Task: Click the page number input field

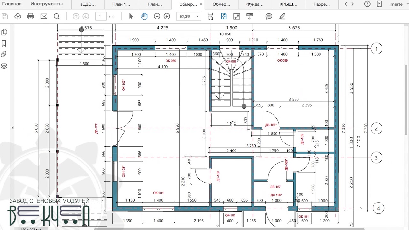Action: [x=101, y=17]
